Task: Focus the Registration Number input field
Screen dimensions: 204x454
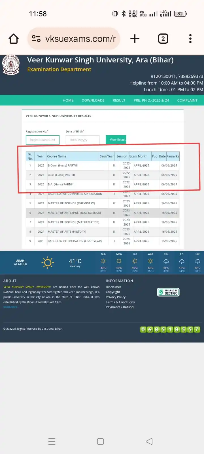Action: [x=42, y=140]
